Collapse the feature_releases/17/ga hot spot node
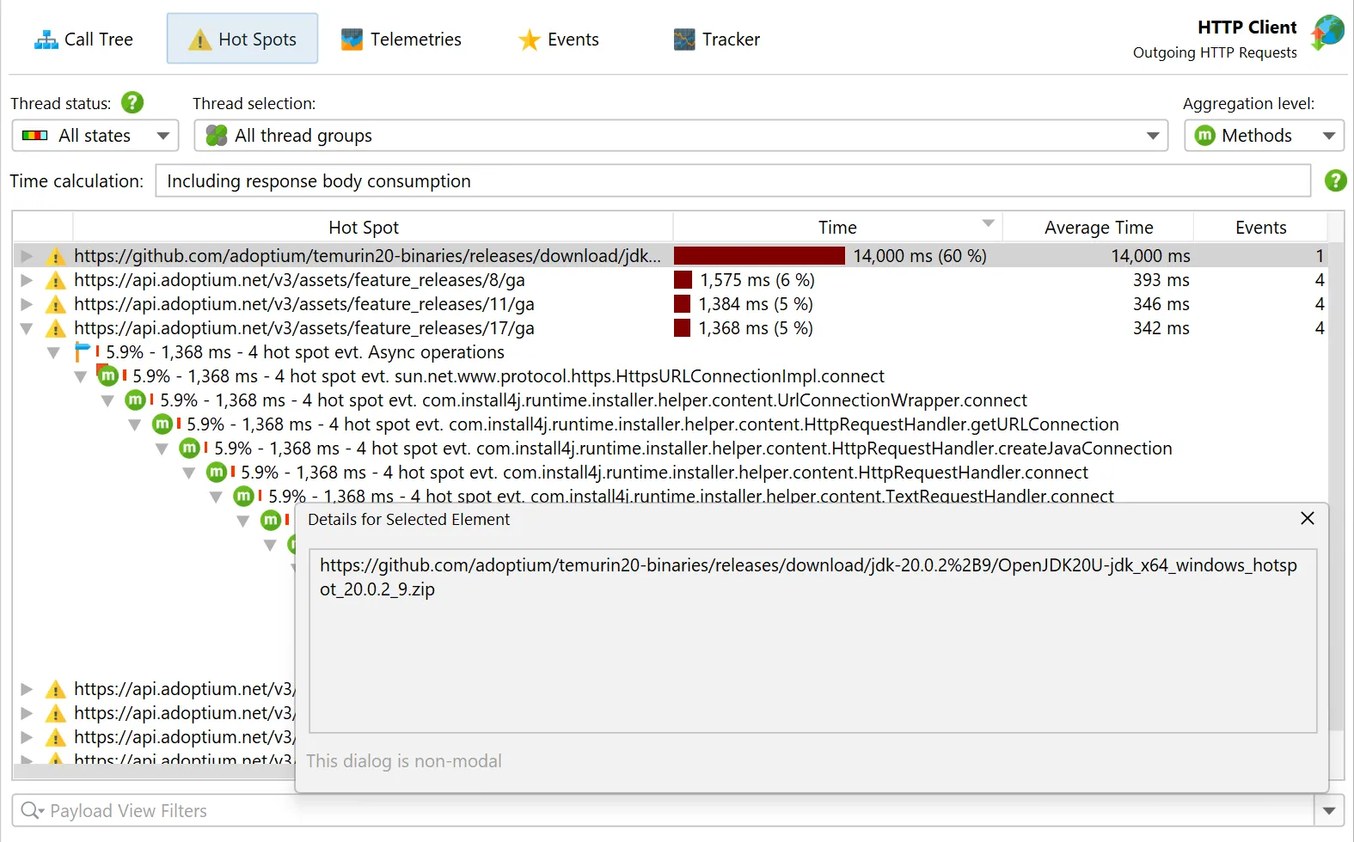 [x=27, y=328]
